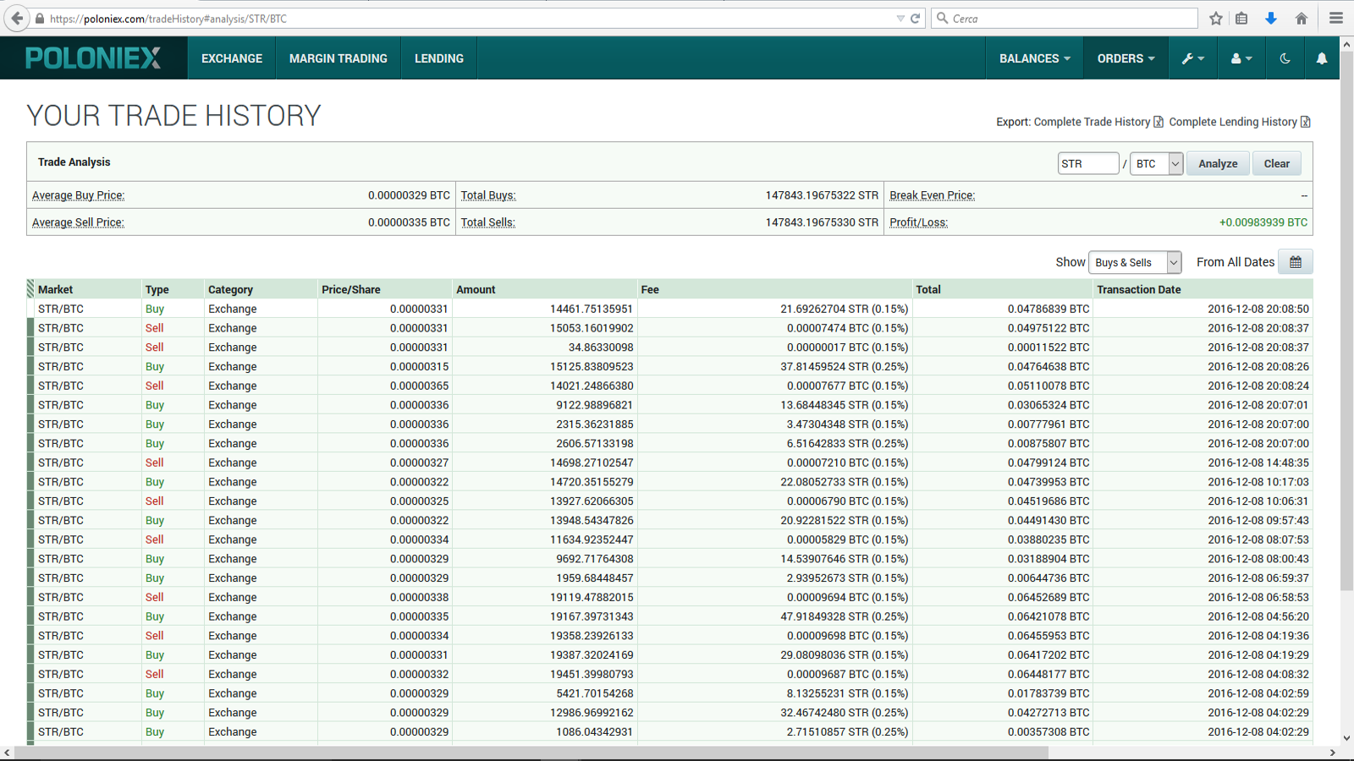Click the Profit/Loss label

coord(919,222)
